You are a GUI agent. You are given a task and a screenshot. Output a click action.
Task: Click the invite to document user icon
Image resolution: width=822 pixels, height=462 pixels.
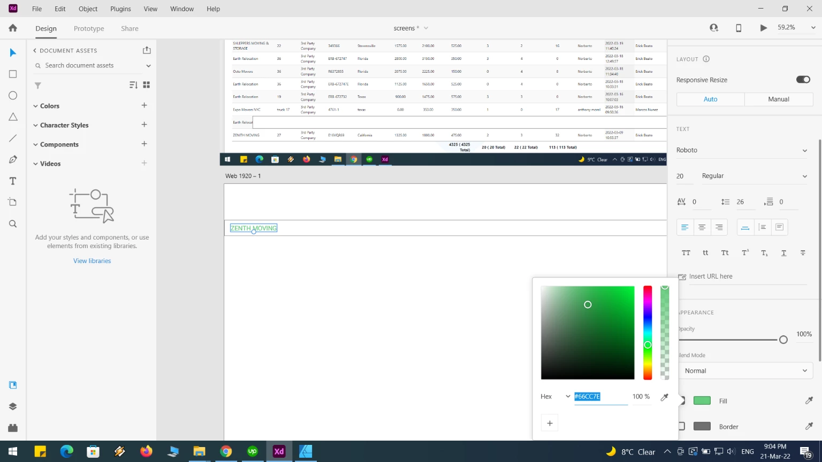coord(714,28)
